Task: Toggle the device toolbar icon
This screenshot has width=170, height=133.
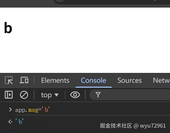Action: (x=24, y=80)
